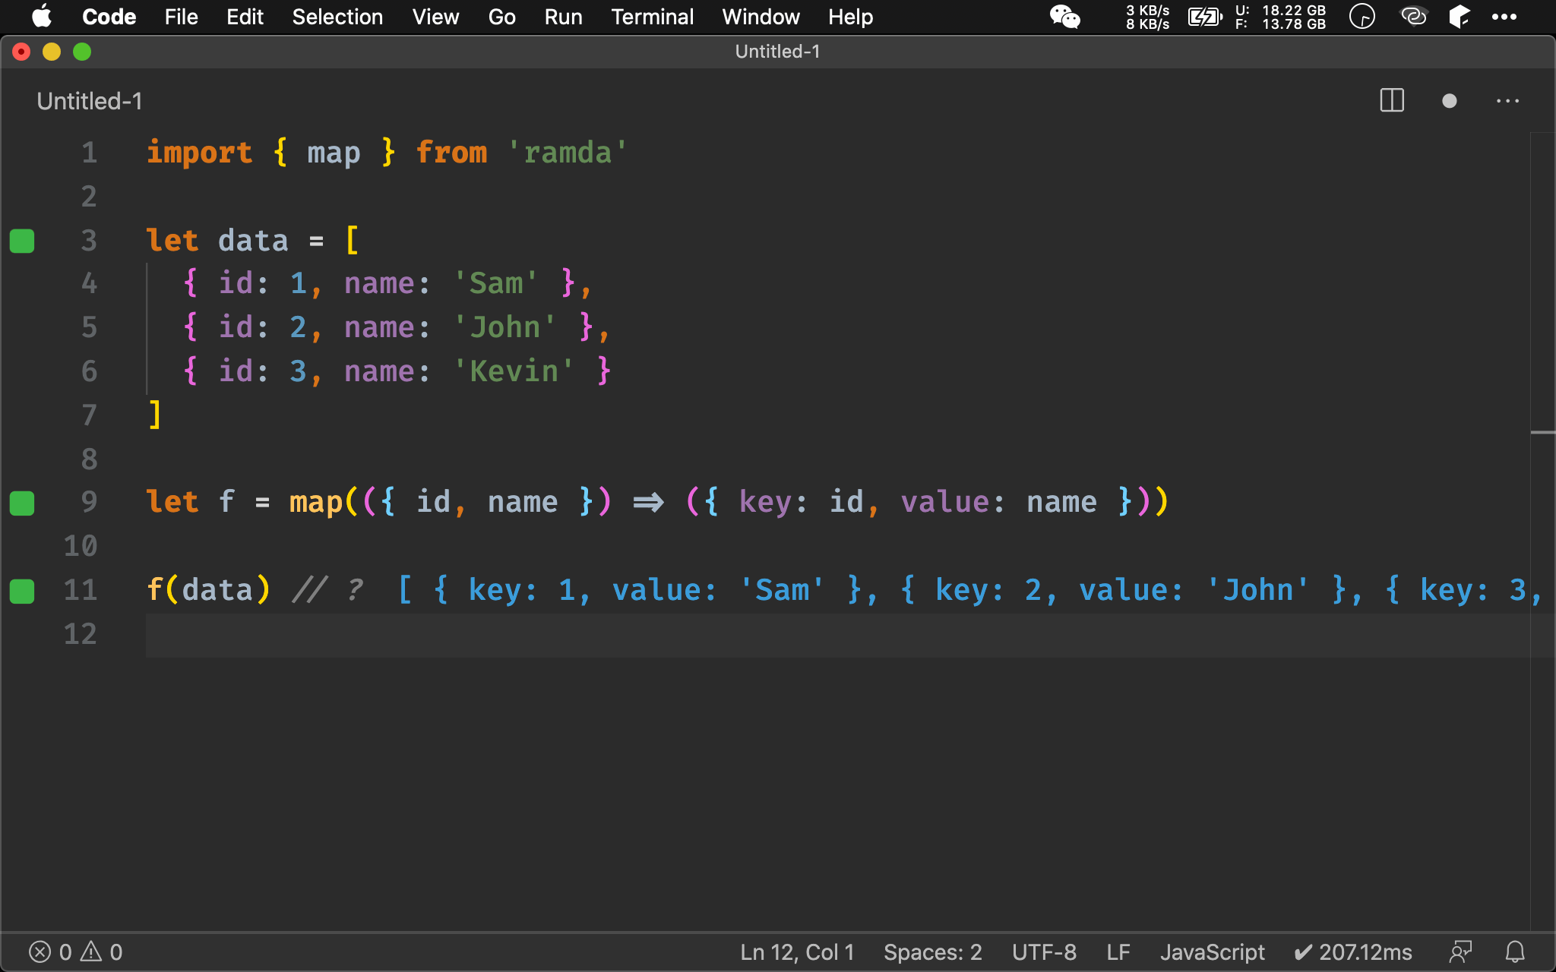Open the Edit menu
Screen dimensions: 1556x972
(x=245, y=17)
